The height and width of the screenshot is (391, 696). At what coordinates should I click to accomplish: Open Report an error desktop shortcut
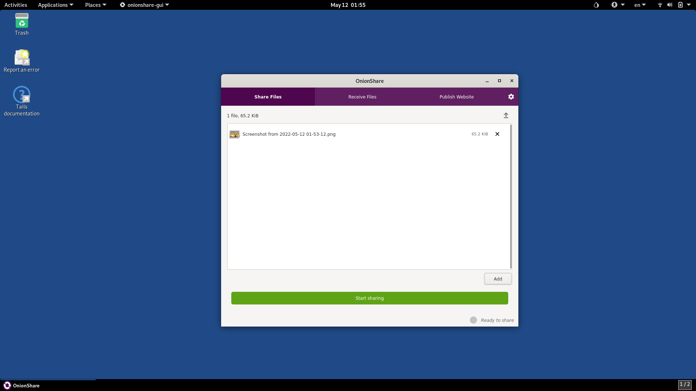tap(22, 61)
